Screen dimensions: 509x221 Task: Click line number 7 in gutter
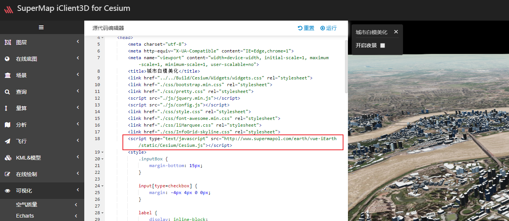point(98,58)
